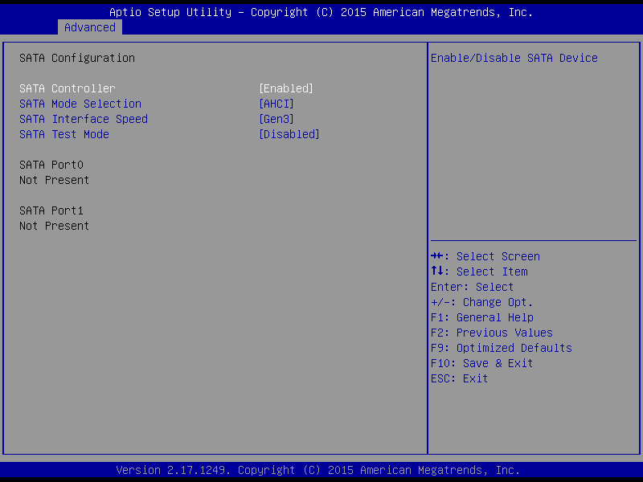The image size is (643, 482).
Task: Click the SATA Port1 label
Action: click(x=51, y=210)
